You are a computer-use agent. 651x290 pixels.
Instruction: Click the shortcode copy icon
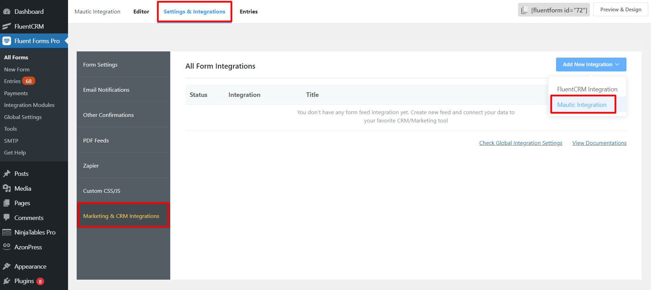(x=524, y=10)
